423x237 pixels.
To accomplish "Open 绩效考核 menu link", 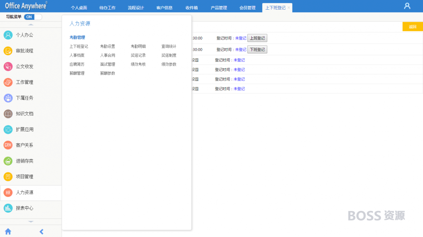I will pyautogui.click(x=138, y=64).
